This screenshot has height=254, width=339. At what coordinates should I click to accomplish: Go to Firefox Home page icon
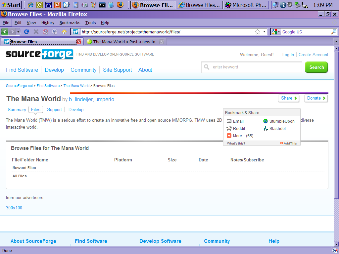pos(64,32)
